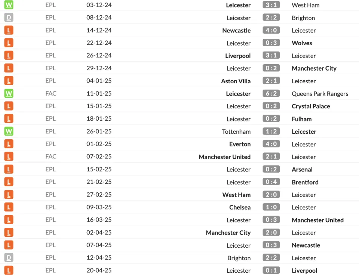Image resolution: width=359 pixels, height=276 pixels.
Task: Click the Queens Park Rangers team name
Action: click(x=320, y=94)
